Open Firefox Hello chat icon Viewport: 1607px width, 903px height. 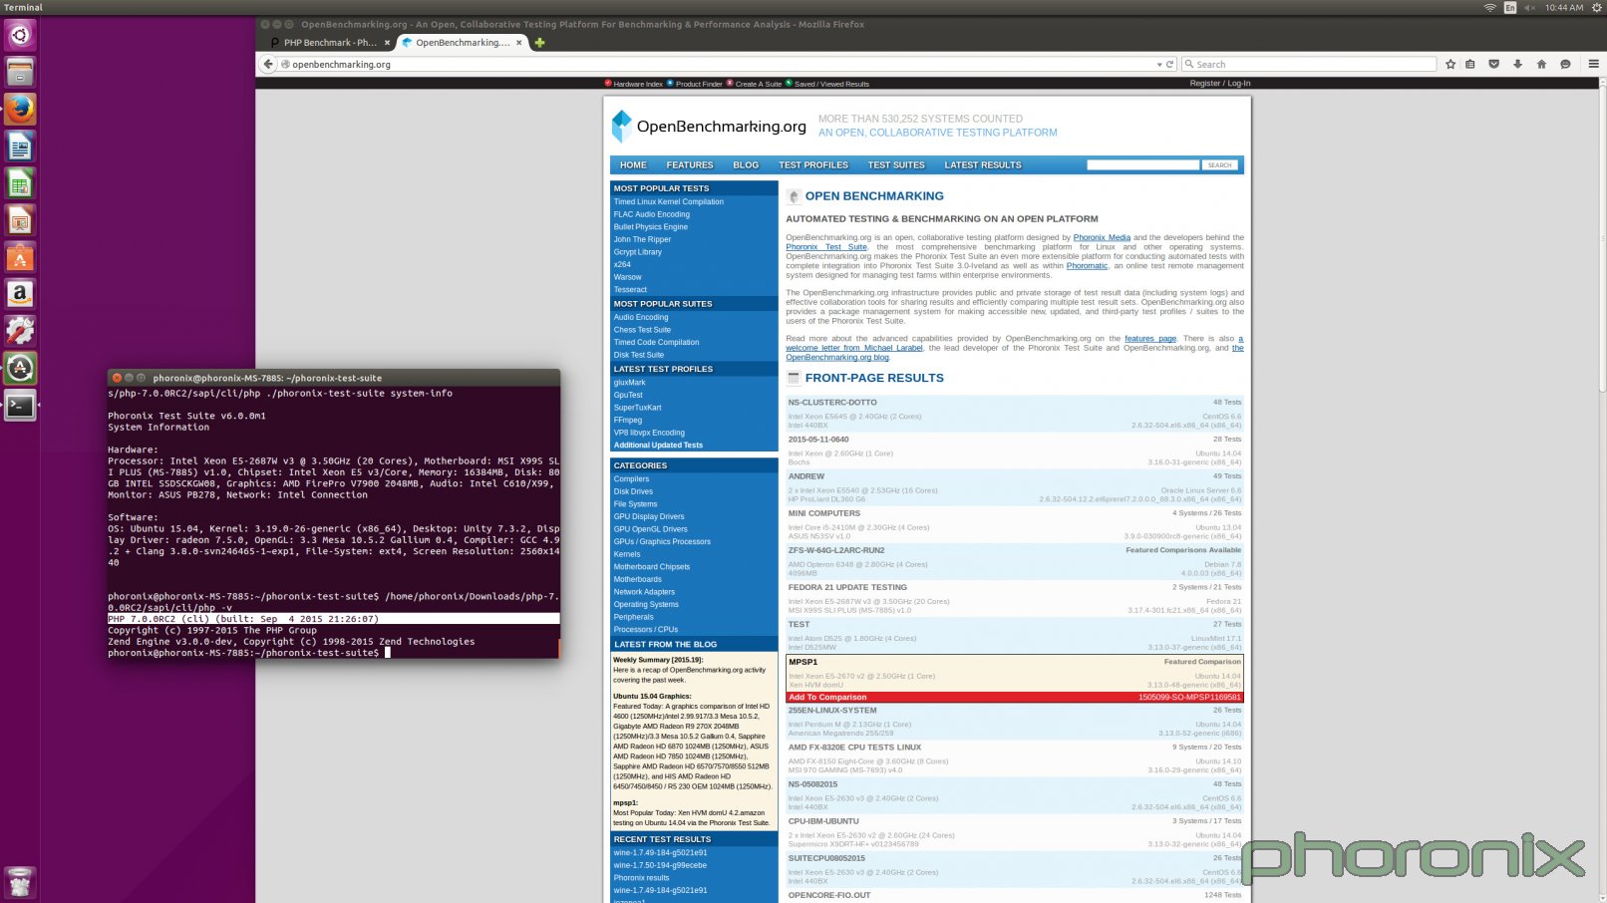pos(1565,64)
